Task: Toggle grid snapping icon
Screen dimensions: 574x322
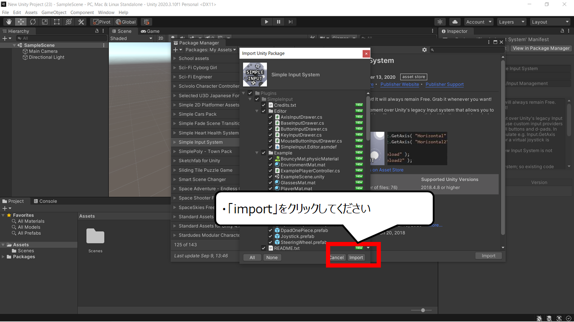Action: coord(146,21)
